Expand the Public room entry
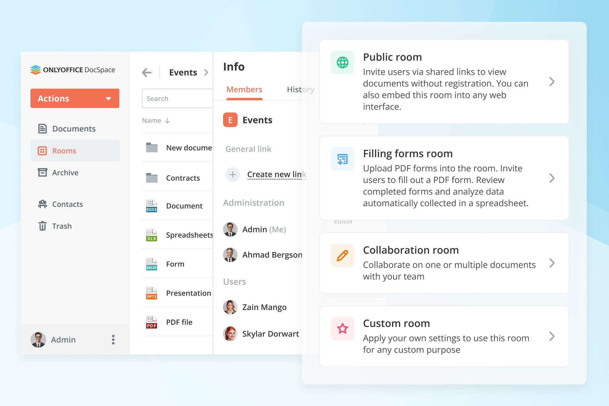This screenshot has height=406, width=609. (x=552, y=82)
